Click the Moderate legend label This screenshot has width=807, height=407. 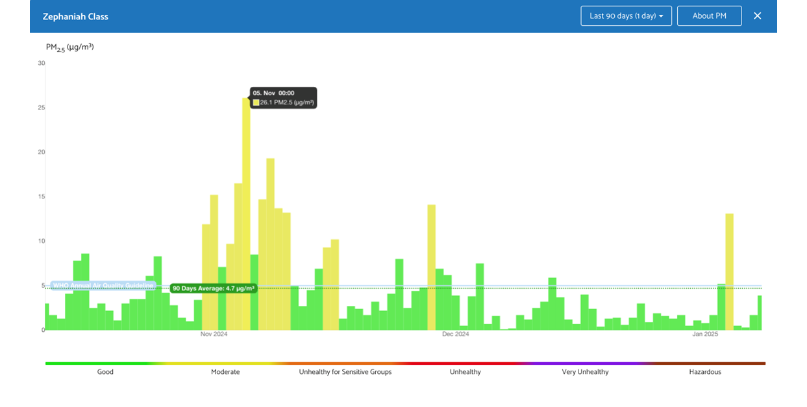point(225,372)
